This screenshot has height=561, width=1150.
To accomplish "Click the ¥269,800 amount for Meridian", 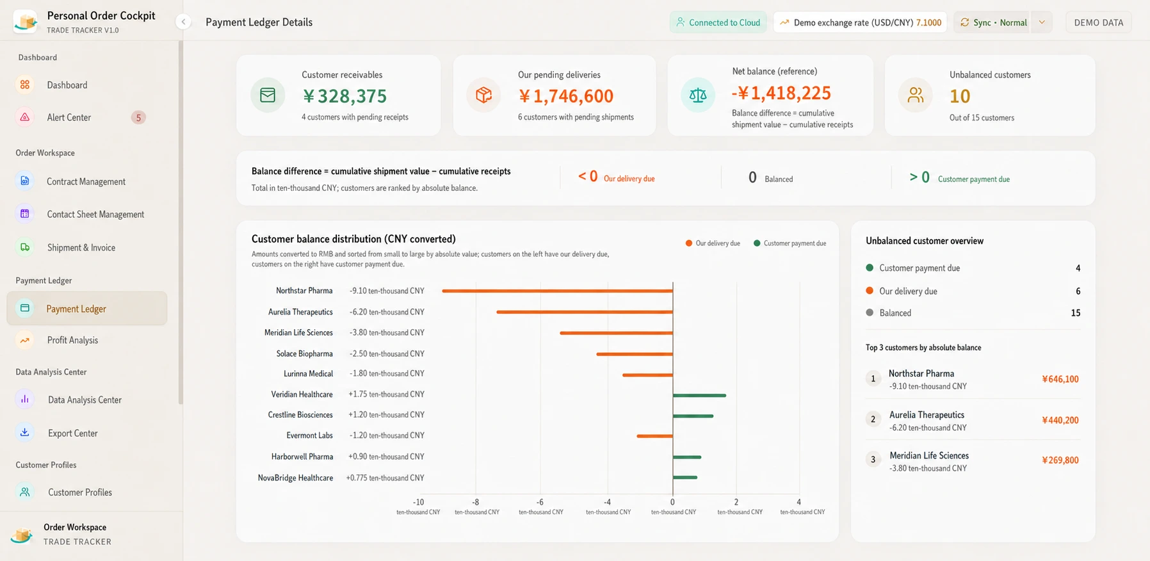I will pyautogui.click(x=1060, y=460).
